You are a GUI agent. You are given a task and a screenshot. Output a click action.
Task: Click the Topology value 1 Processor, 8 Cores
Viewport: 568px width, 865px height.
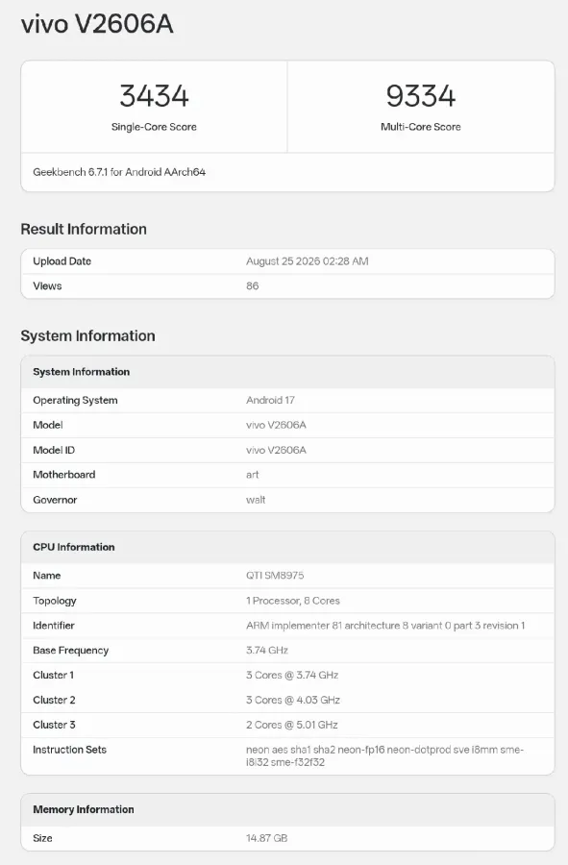coord(293,601)
